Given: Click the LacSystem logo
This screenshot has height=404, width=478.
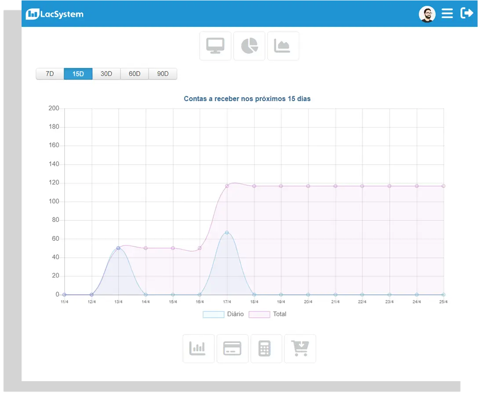Looking at the screenshot, I should coord(55,14).
